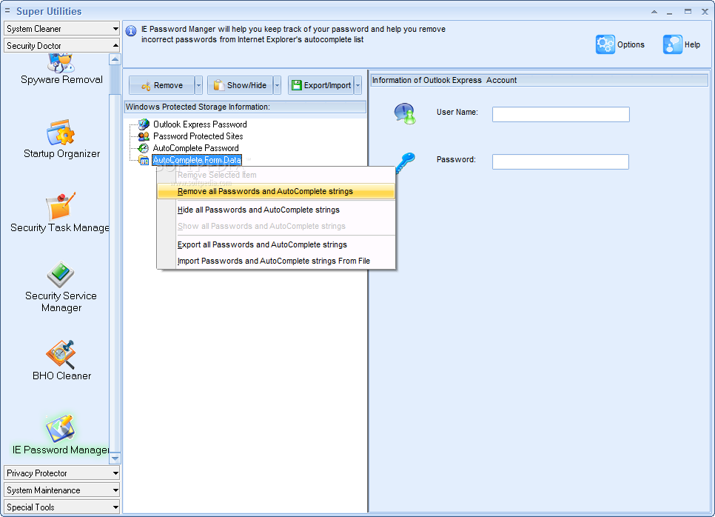
Task: Select the IE Password Manager icon
Action: tap(60, 428)
